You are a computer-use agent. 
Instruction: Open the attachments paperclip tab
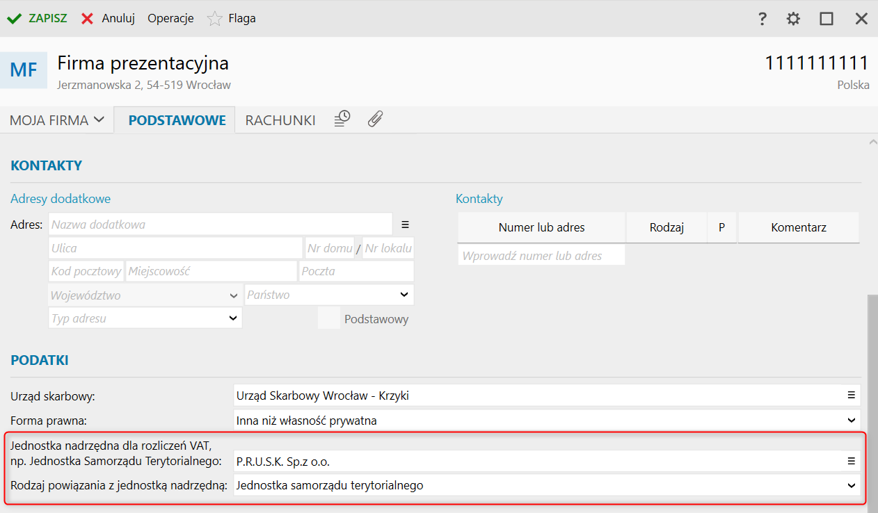pos(375,119)
